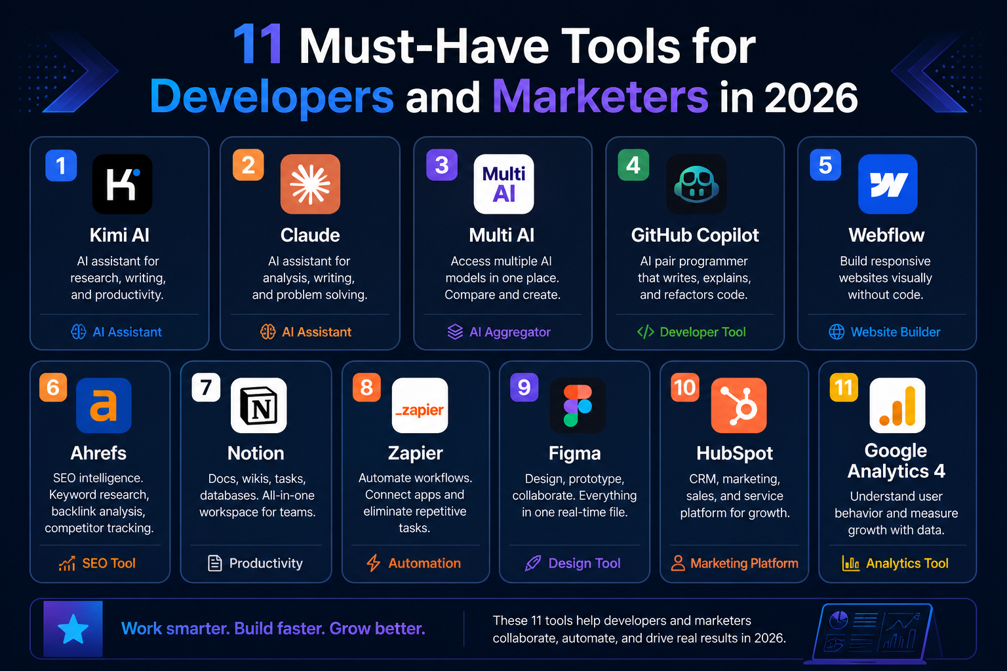This screenshot has width=1007, height=671.
Task: Click the lightning bolt Automation icon
Action: tap(373, 563)
